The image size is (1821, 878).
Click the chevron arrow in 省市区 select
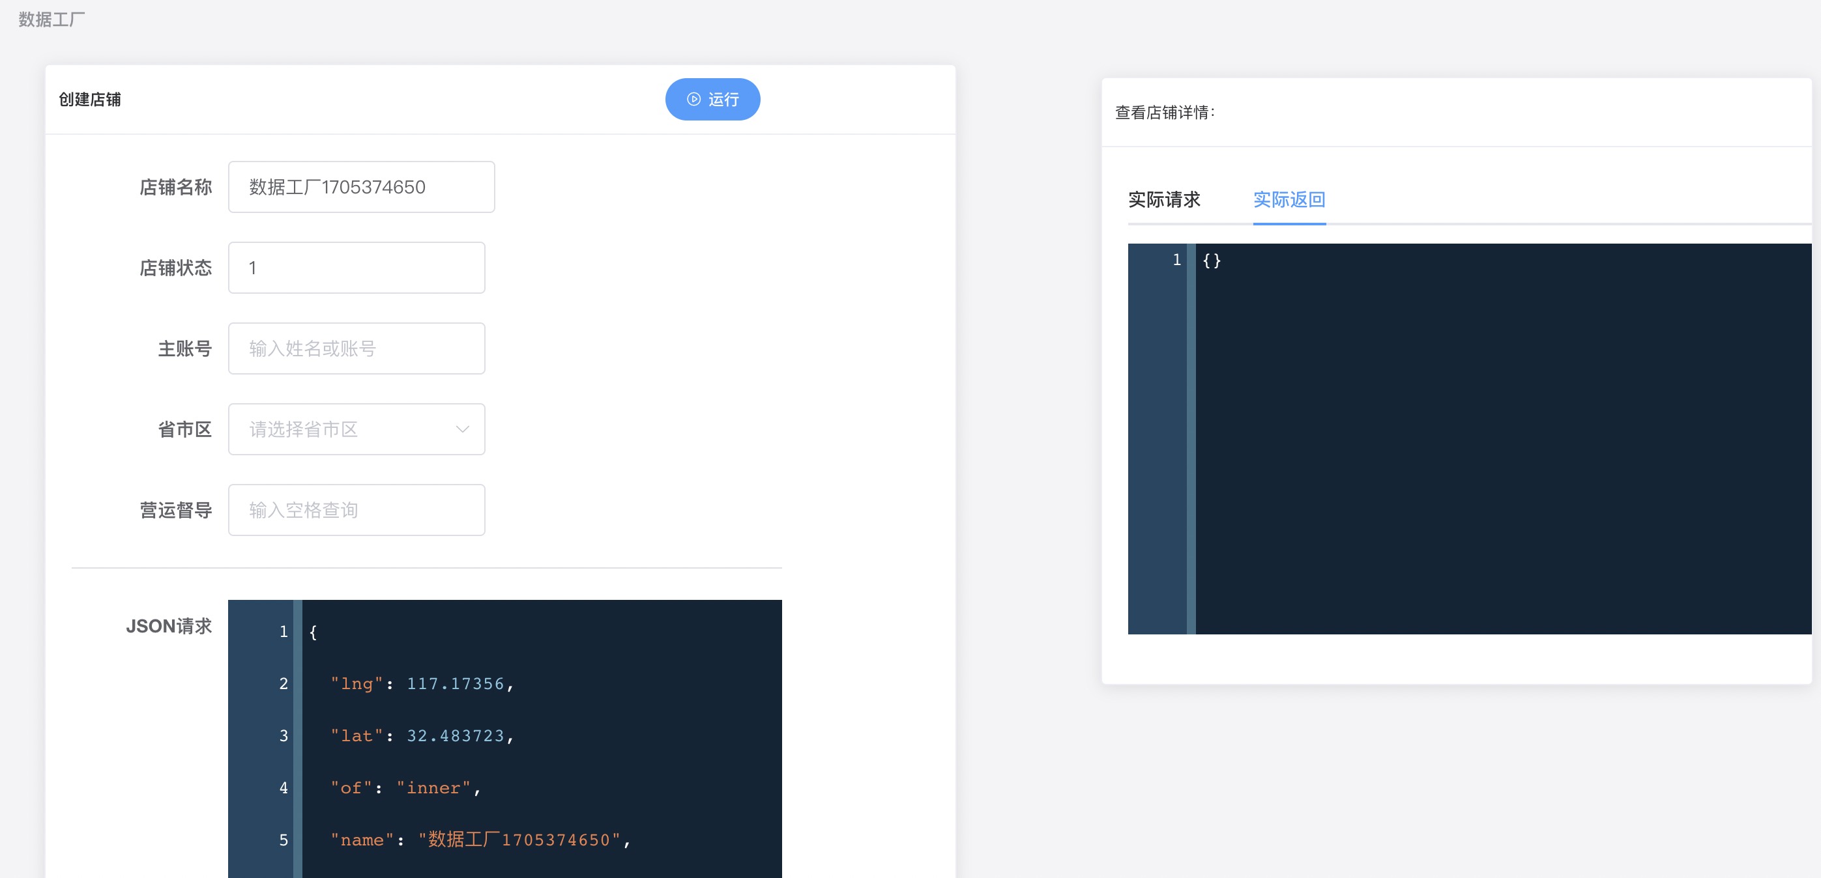coord(462,429)
